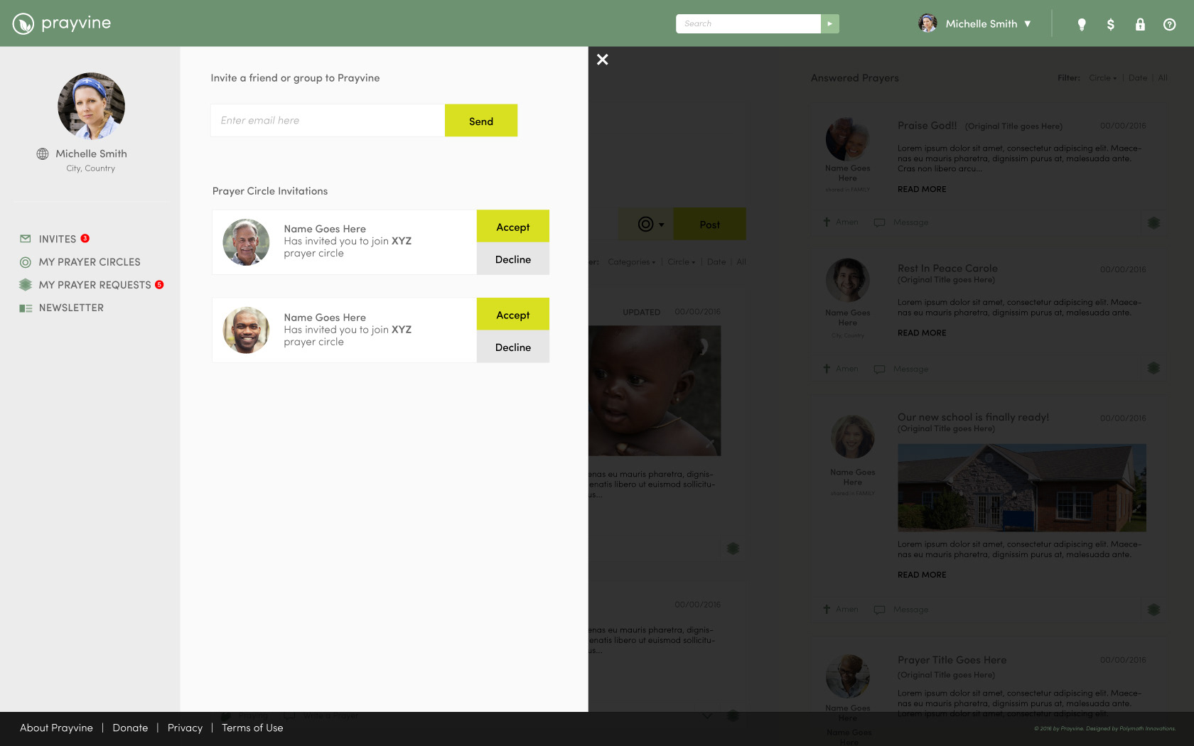Open the help question mark icon
Image resolution: width=1194 pixels, height=746 pixels.
[1169, 24]
